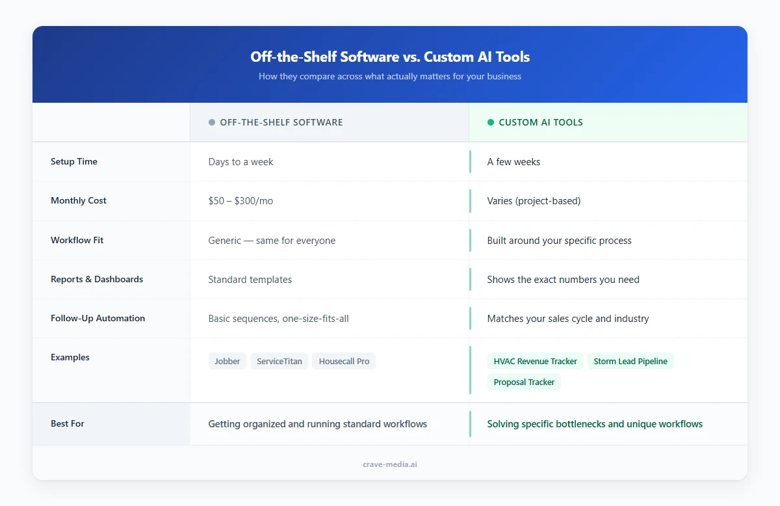Select the HVAC Revenue Tracker tag

(x=535, y=361)
